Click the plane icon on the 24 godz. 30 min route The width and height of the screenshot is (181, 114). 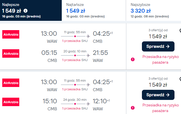(x=88, y=104)
